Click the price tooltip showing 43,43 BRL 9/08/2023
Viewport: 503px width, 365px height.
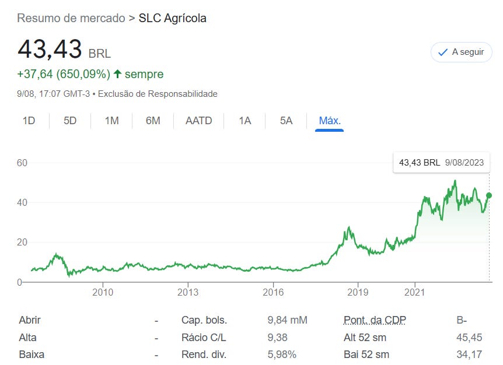[441, 162]
